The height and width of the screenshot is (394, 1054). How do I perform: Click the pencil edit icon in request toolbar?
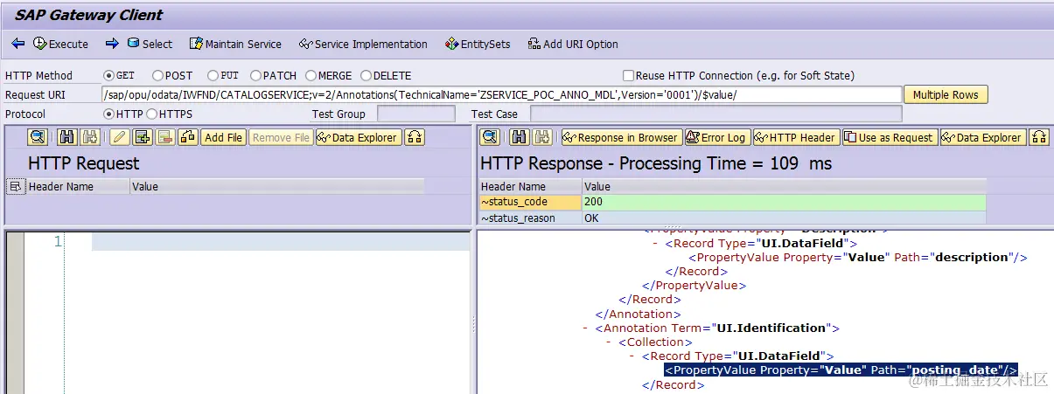[119, 137]
